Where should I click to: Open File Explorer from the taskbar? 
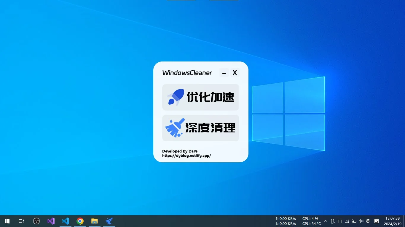[x=95, y=221]
